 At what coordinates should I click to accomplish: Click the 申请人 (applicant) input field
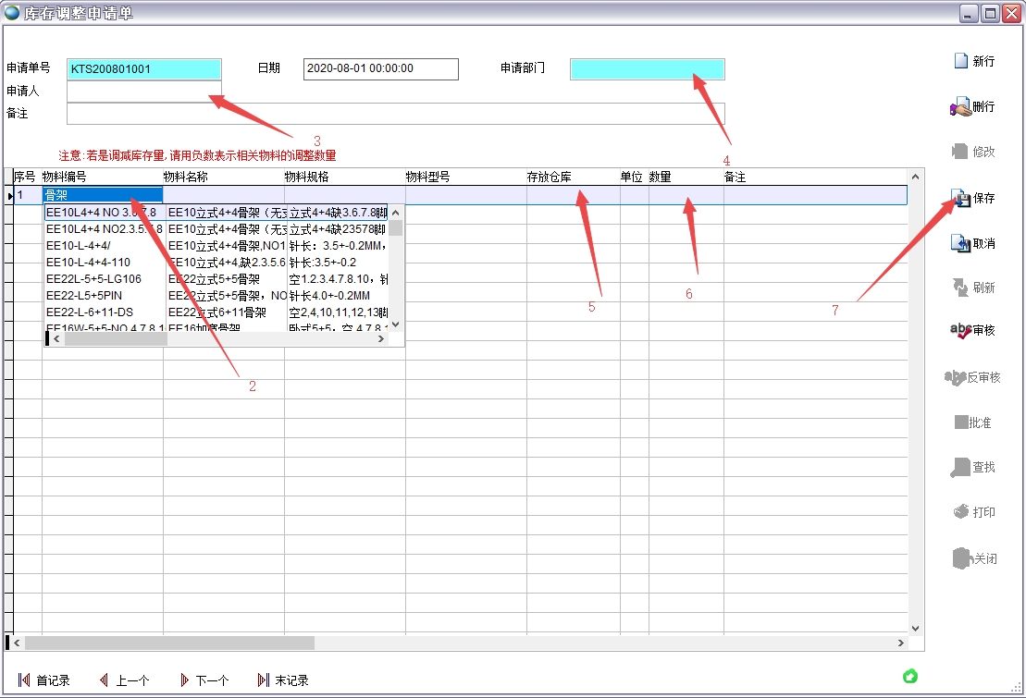pyautogui.click(x=143, y=92)
